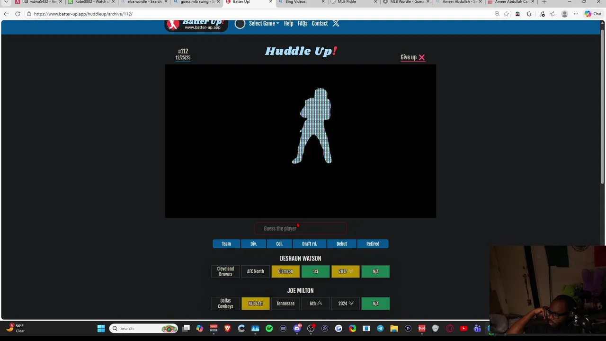Click the Debut column header
The width and height of the screenshot is (606, 341).
(342, 244)
